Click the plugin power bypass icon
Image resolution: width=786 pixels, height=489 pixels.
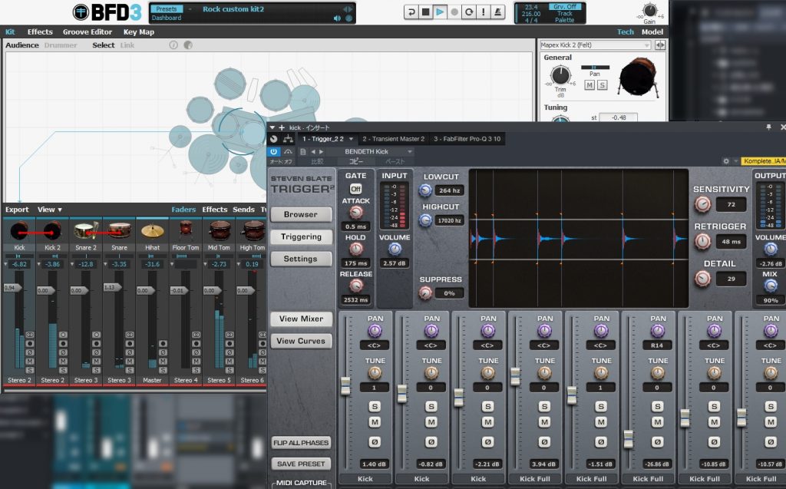pyautogui.click(x=274, y=152)
